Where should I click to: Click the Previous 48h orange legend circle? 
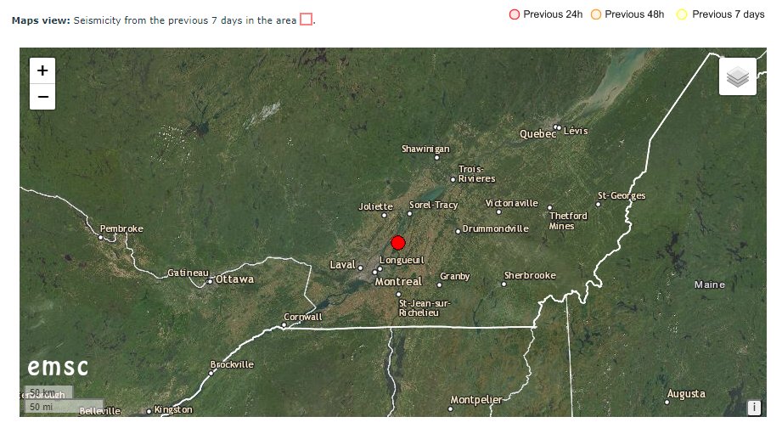[x=596, y=14]
